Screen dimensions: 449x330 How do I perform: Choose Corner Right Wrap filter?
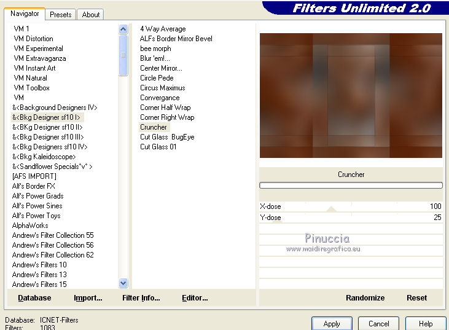[167, 117]
